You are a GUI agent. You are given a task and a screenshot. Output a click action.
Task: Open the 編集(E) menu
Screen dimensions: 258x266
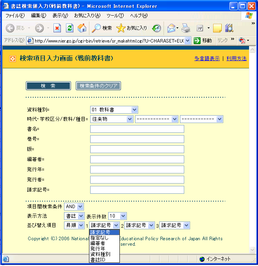[x=39, y=16]
